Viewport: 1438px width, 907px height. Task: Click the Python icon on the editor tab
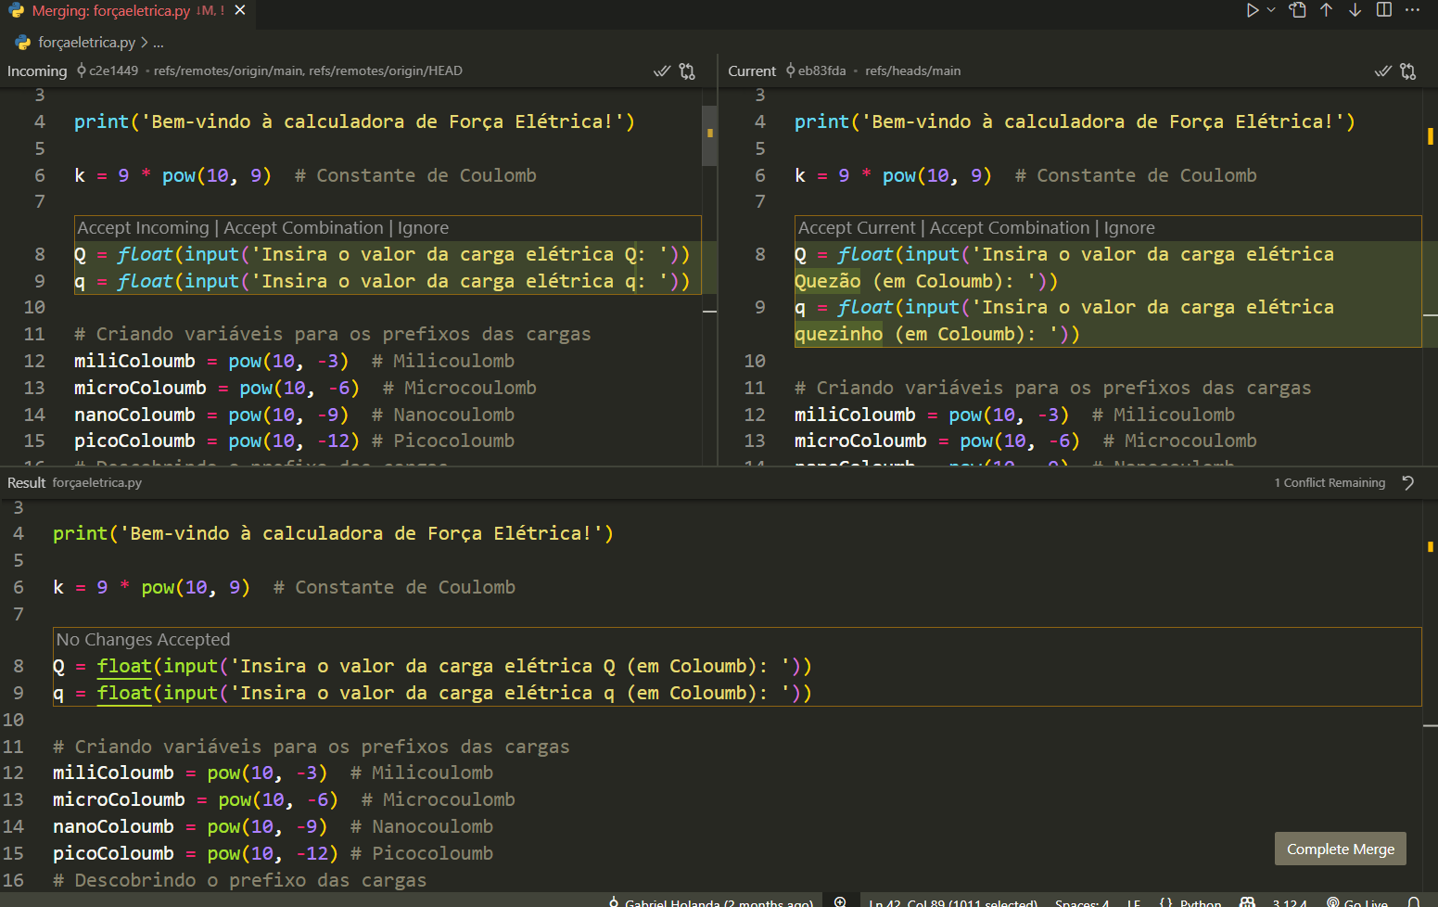pyautogui.click(x=17, y=11)
